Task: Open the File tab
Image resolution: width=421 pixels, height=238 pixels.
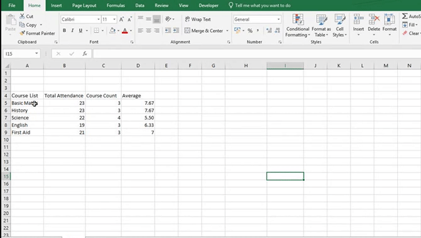Action: tap(12, 6)
